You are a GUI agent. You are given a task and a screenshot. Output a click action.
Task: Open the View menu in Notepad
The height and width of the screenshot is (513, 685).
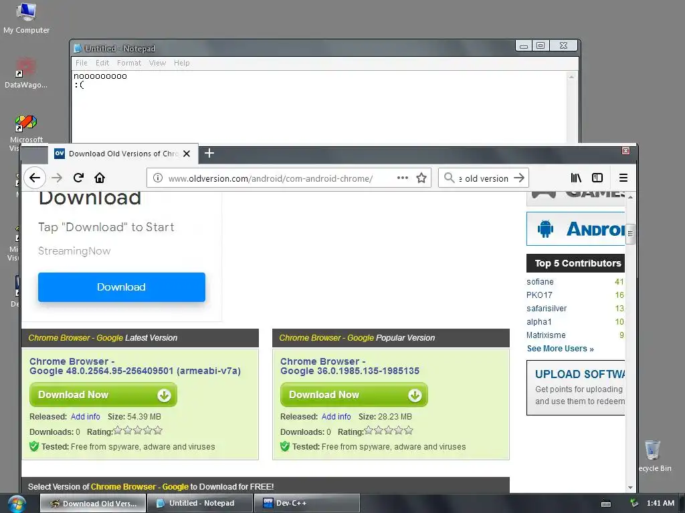(157, 63)
